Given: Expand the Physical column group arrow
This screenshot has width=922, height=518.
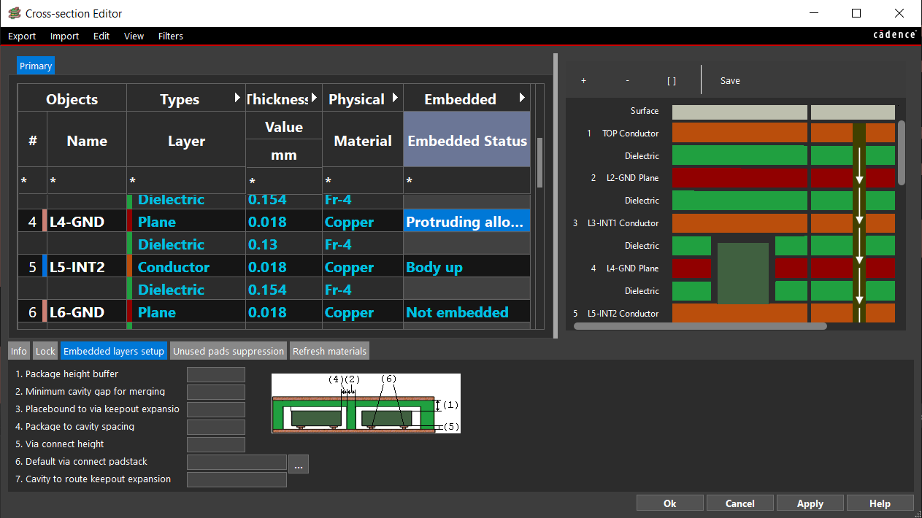Looking at the screenshot, I should (395, 98).
